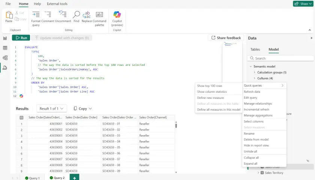Choose Collapse all
Screen dimensions: 315x180
[x=264, y=157]
